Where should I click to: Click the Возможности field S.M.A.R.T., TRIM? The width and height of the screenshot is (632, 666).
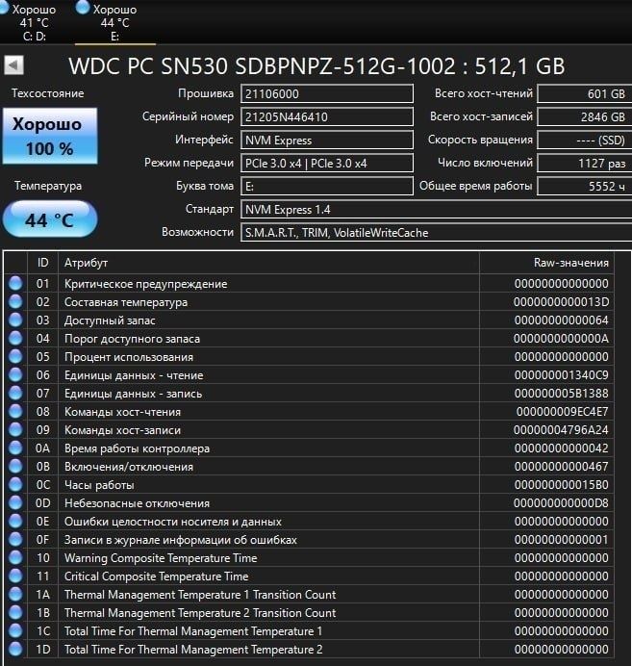[437, 232]
